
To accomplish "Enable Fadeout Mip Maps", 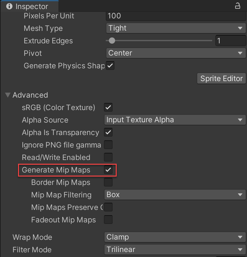I will 108,220.
